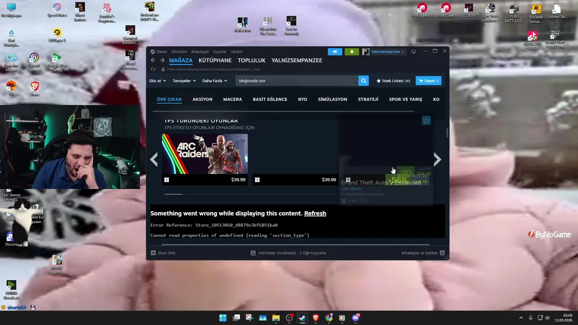Image resolution: width=578 pixels, height=325 pixels.
Task: Open Google Play Games desktop shortcut
Action: click(x=57, y=63)
